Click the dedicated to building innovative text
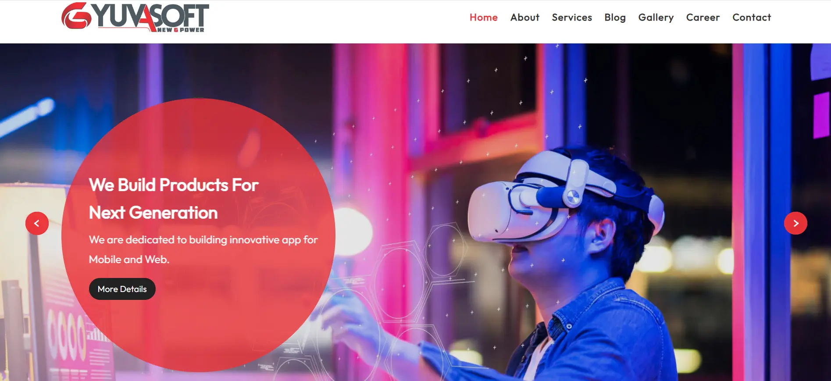Screen dimensions: 831x381 203,240
